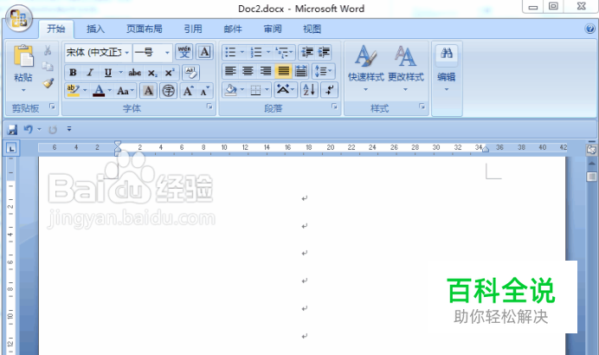Viewport: 599px width, 355px height.
Task: Toggle the highlighted Justify alignment
Action: click(x=283, y=71)
